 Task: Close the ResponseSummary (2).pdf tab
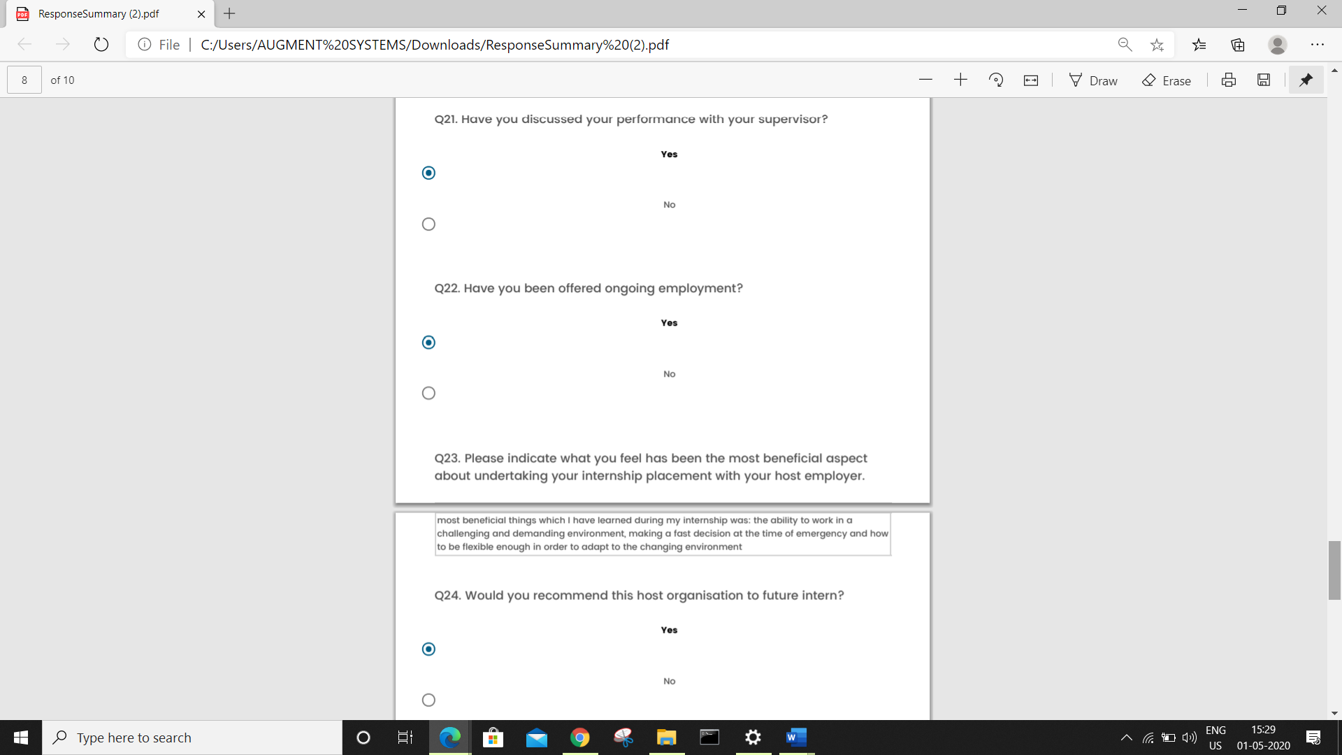point(201,14)
